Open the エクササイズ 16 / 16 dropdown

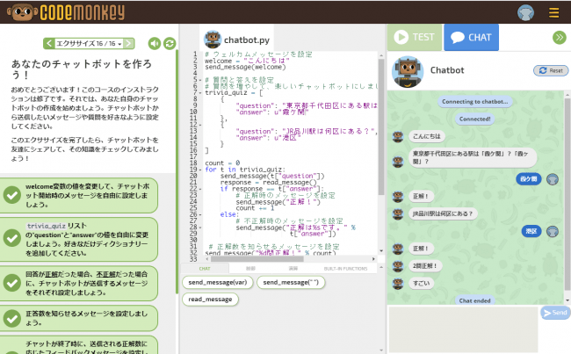pyautogui.click(x=89, y=43)
